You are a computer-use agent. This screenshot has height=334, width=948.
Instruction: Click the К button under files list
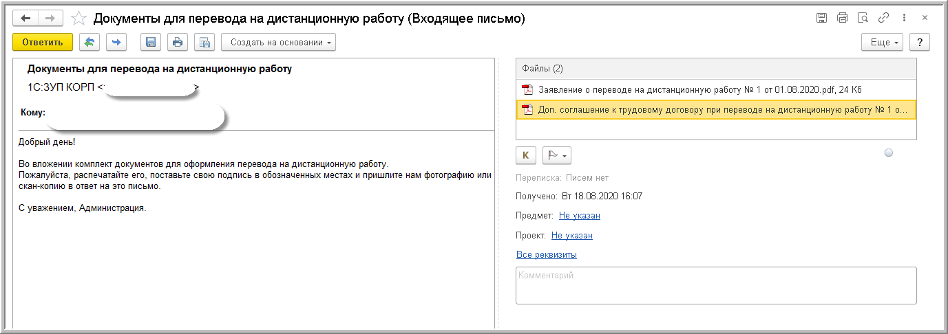click(526, 155)
